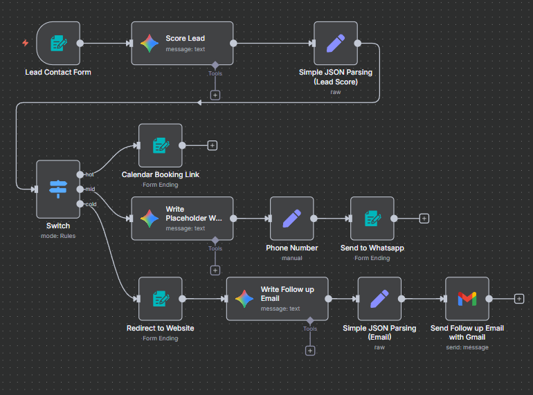Click the Simple JSON Parsing (Email) node
This screenshot has height=395, width=533.
click(x=379, y=299)
